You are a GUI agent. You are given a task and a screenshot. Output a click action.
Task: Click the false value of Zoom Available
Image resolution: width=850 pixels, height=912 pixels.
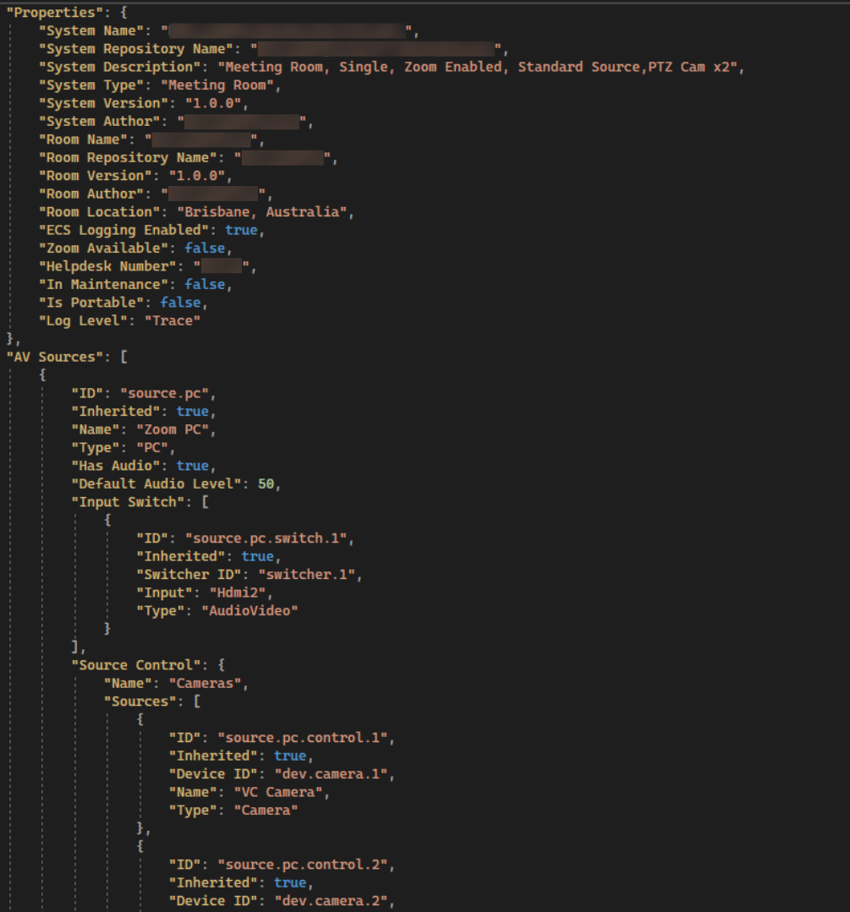coord(204,248)
